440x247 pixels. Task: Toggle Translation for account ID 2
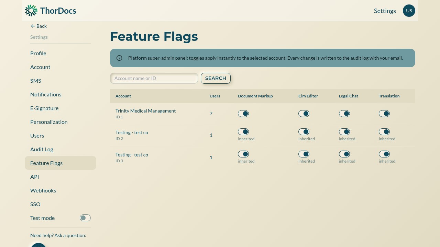click(384, 132)
